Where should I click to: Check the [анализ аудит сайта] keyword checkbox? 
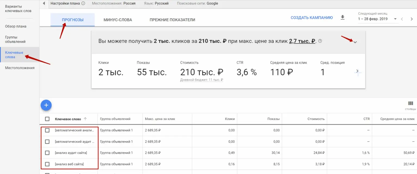click(48, 153)
